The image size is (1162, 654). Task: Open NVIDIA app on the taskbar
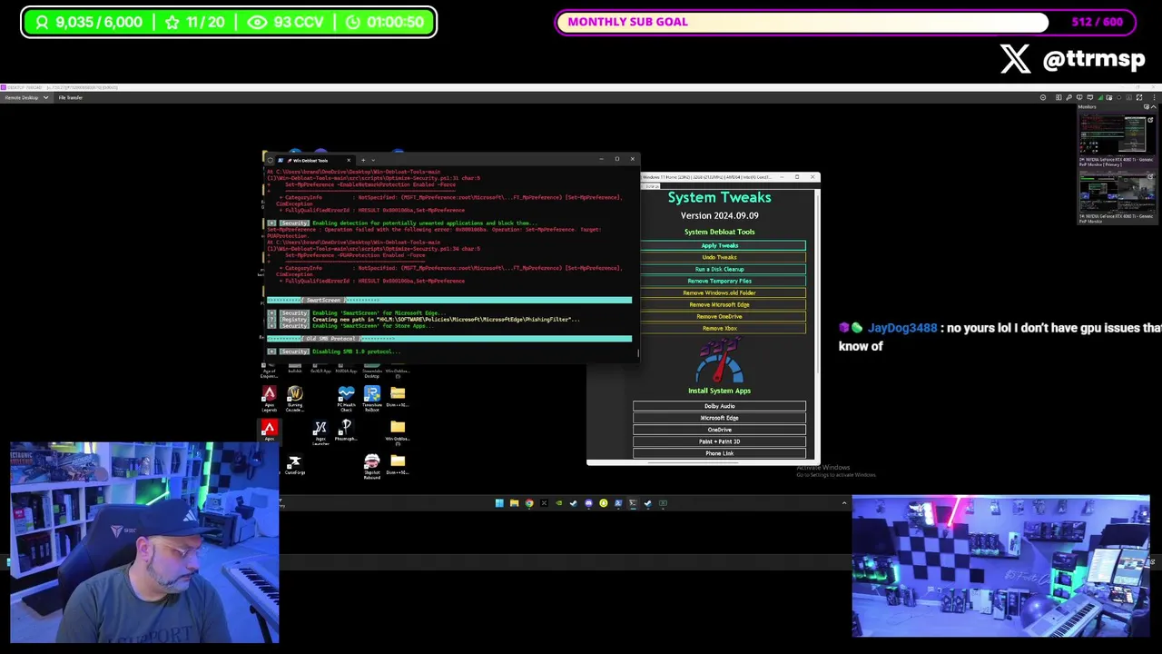coord(559,503)
